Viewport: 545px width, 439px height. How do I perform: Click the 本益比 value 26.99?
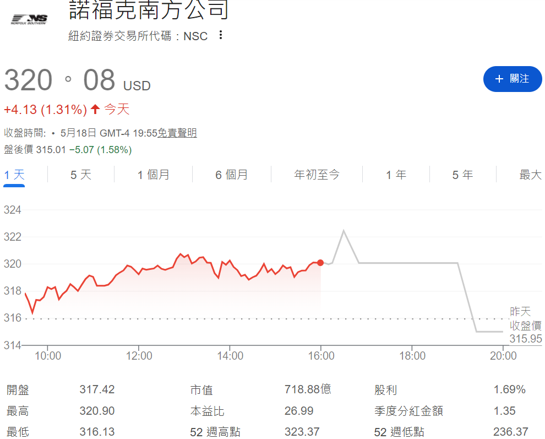[x=299, y=411]
